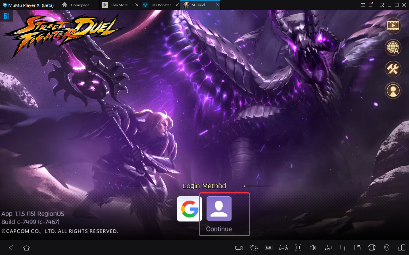Sign in with Google login icon

point(189,209)
